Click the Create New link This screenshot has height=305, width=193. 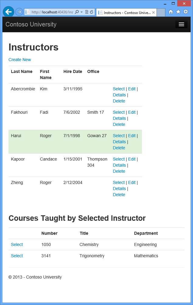click(x=20, y=60)
